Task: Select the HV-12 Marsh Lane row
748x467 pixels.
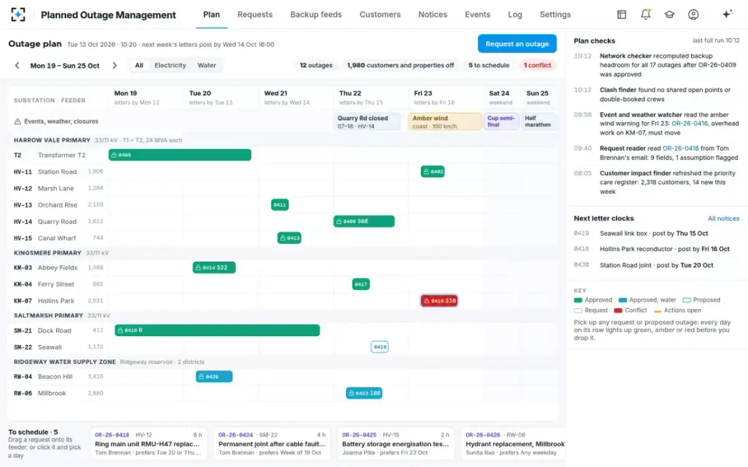Action: coord(283,188)
